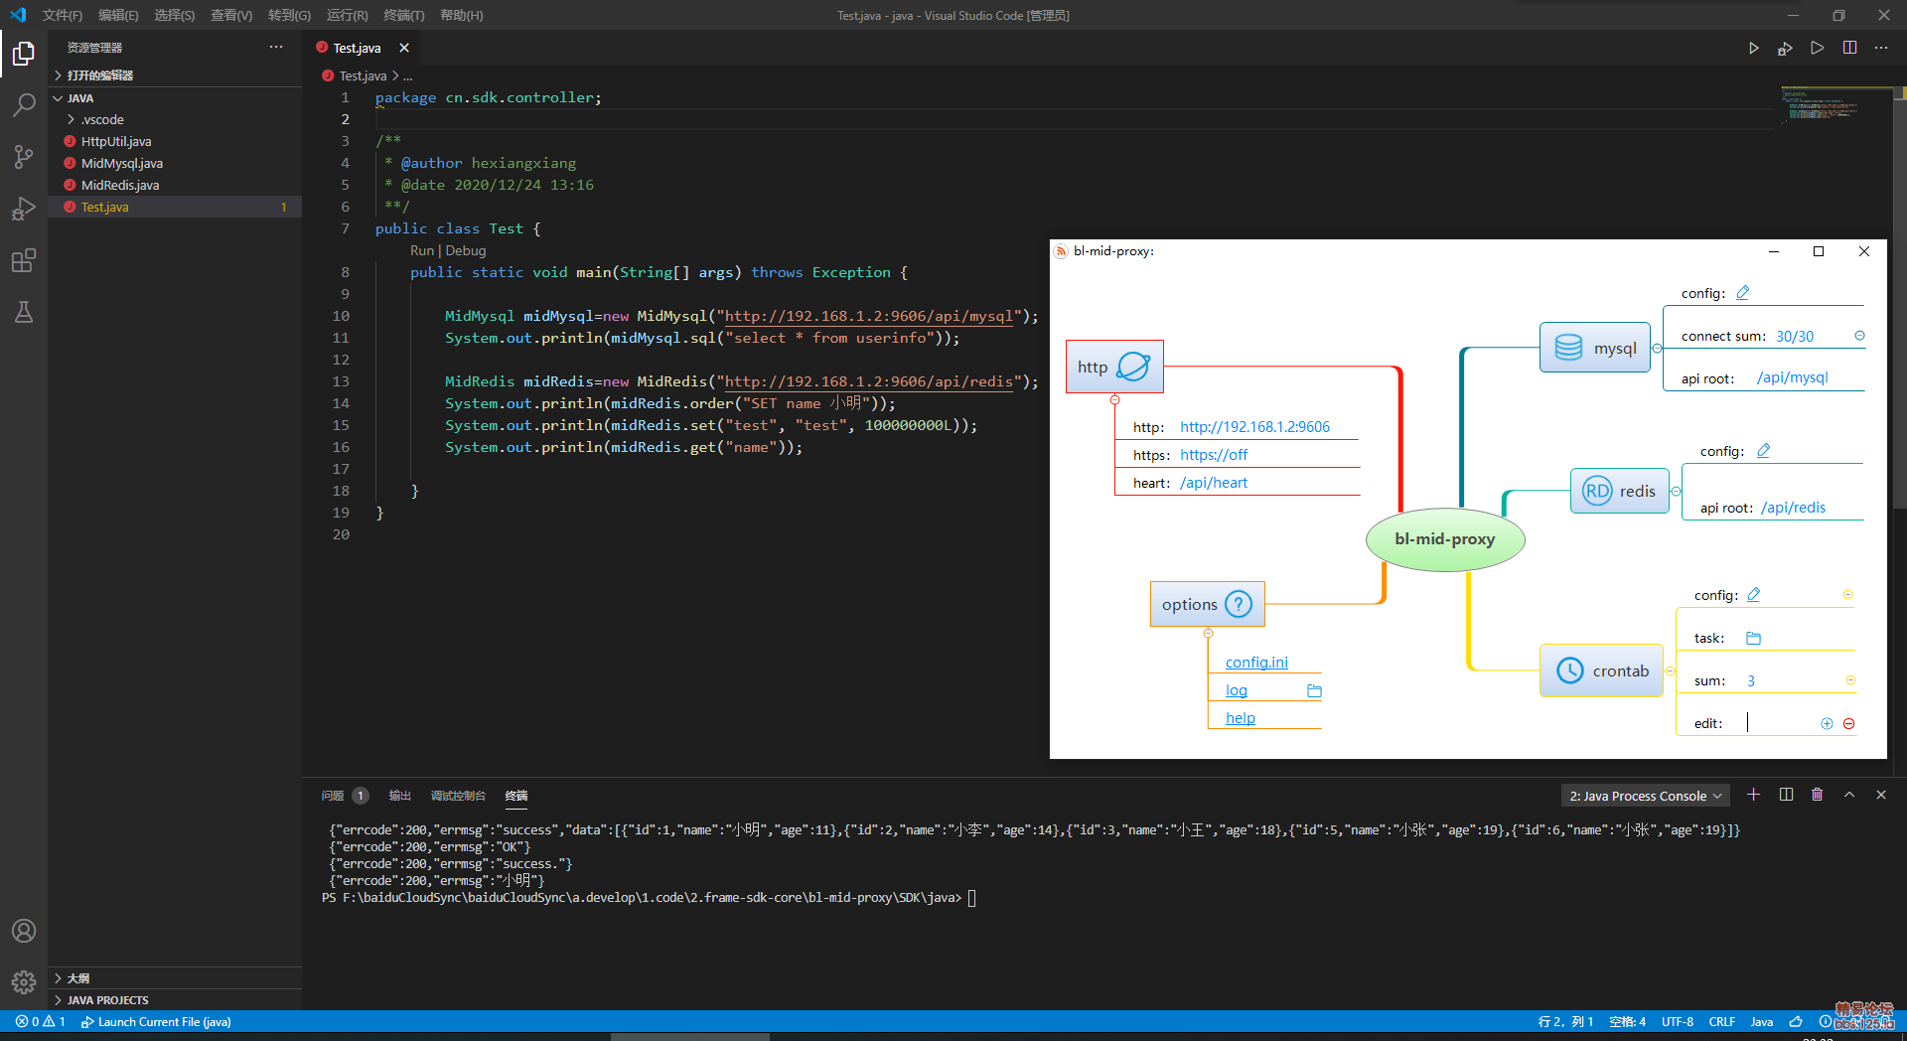Kill the terminal with trash icon
The width and height of the screenshot is (1907, 1041).
click(1818, 795)
